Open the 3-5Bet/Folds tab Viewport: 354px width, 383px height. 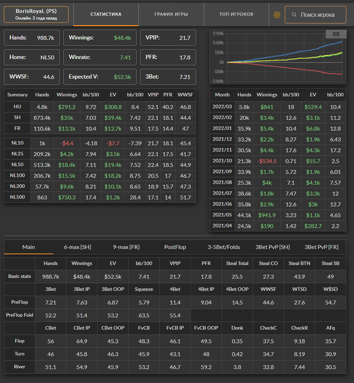224,247
